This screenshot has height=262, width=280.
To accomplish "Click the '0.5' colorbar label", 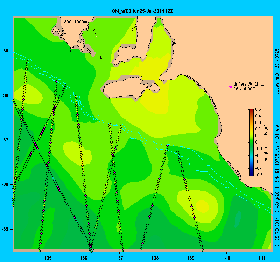I will (258, 109).
